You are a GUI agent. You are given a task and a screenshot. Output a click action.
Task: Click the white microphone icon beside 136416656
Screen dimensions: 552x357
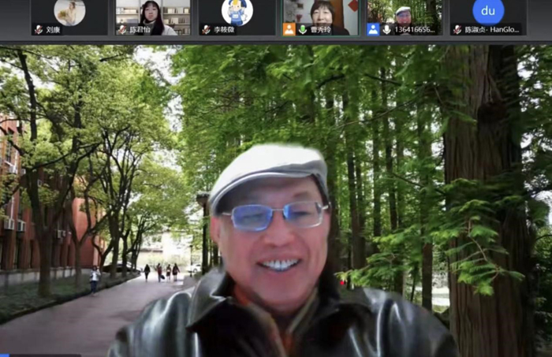coord(386,29)
